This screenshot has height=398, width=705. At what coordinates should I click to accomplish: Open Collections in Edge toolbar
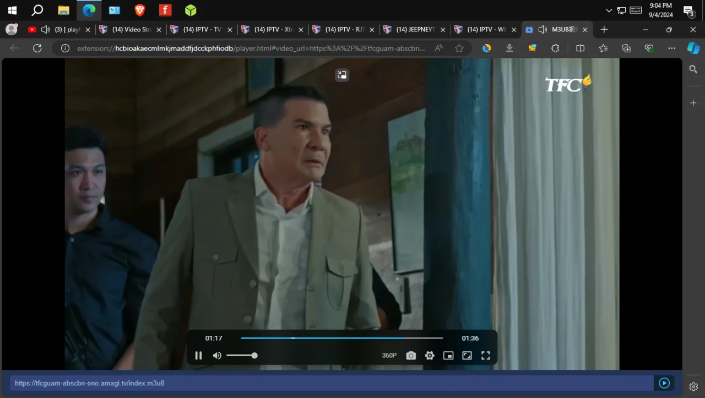click(626, 48)
